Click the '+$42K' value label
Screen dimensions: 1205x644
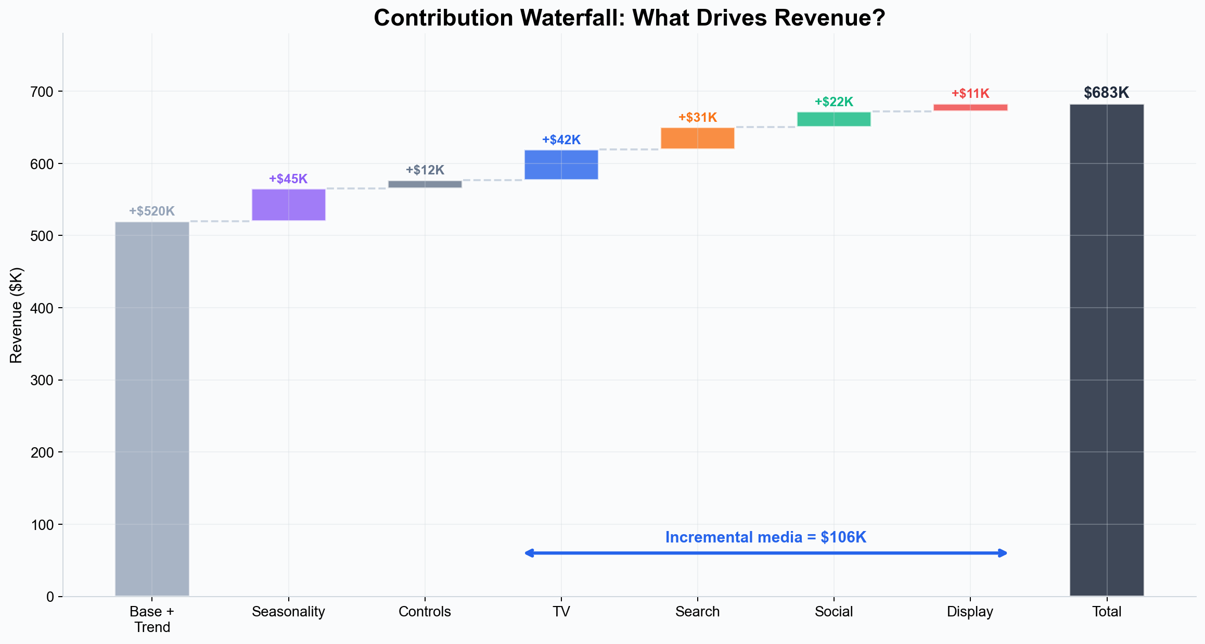tap(561, 140)
